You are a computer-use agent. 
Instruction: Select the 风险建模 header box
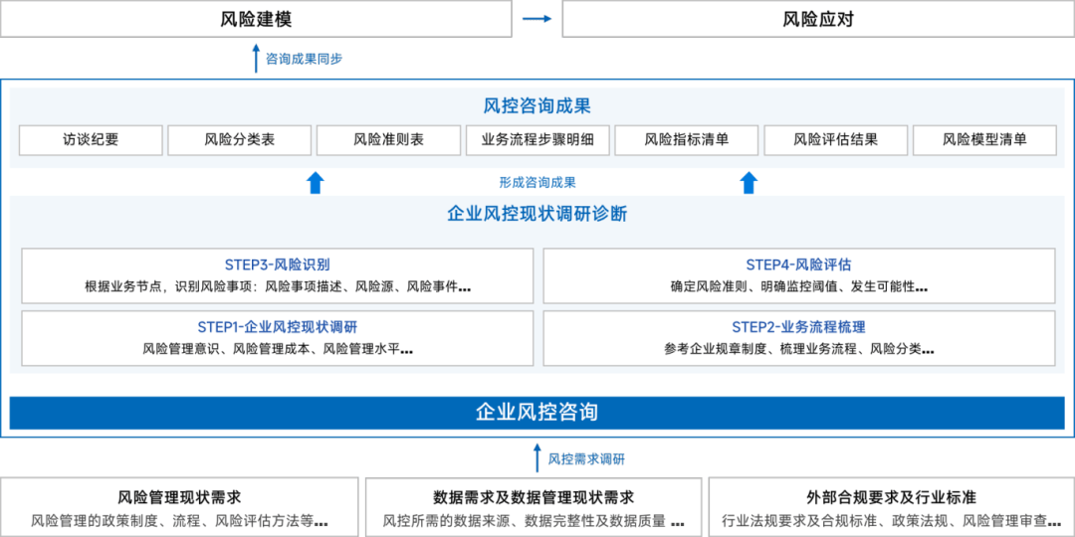[x=256, y=19]
